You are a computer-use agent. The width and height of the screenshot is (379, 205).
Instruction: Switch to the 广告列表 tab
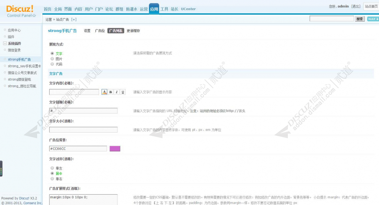coord(116,31)
